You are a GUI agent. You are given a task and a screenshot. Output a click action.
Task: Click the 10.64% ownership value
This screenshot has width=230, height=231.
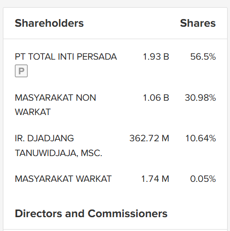(x=201, y=138)
